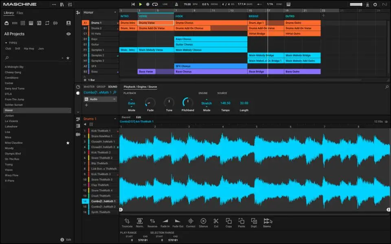The height and width of the screenshot is (244, 391).
Task: Switch to the Files tab
Action: [x=19, y=12]
